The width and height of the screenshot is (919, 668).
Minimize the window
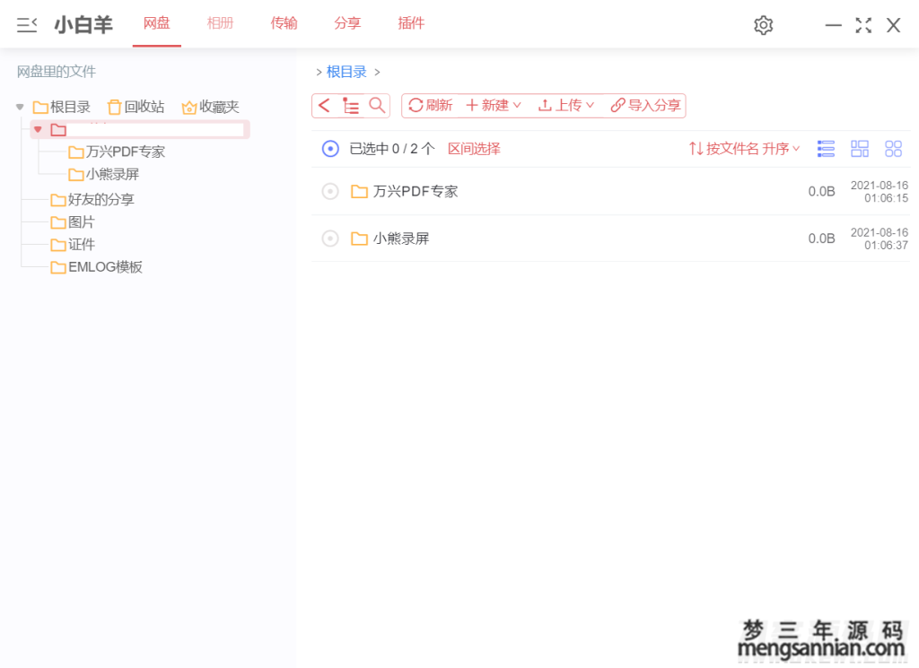point(833,25)
